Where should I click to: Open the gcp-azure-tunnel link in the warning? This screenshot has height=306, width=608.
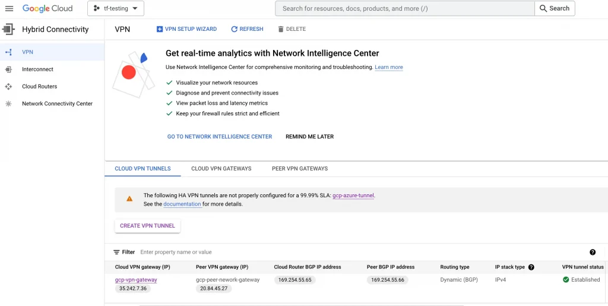(x=353, y=195)
